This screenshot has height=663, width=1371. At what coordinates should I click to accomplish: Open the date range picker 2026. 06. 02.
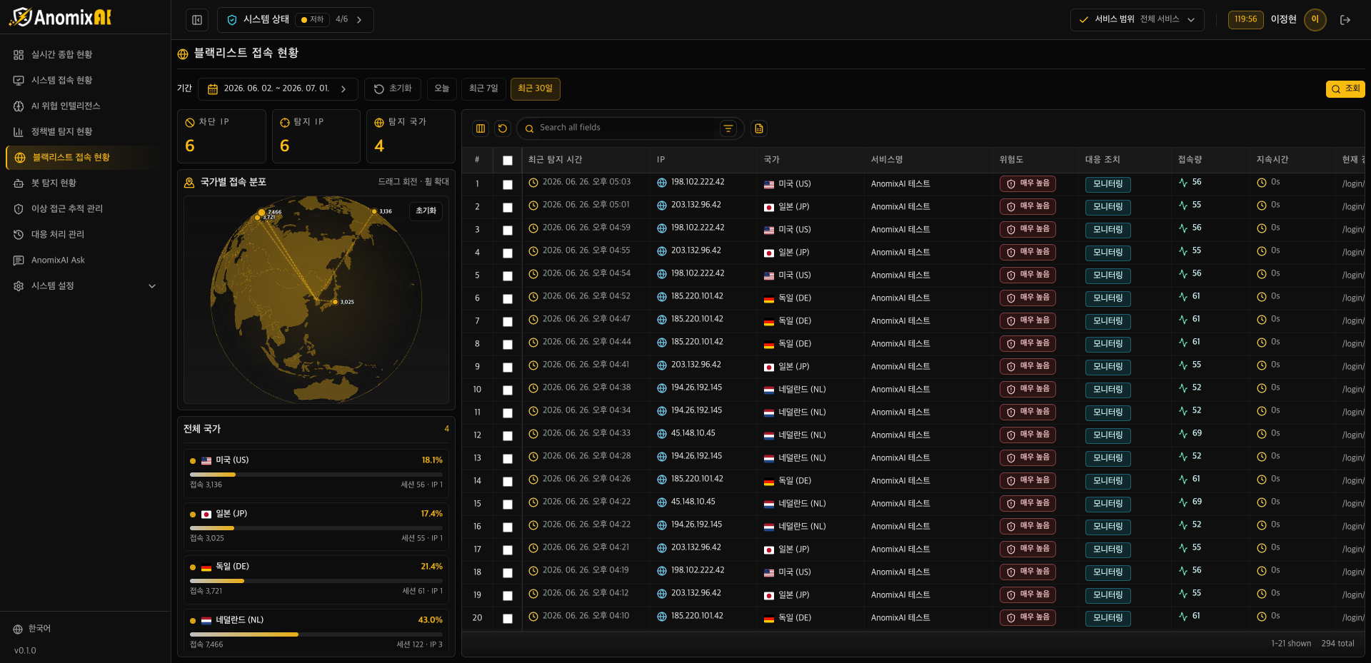pos(278,89)
